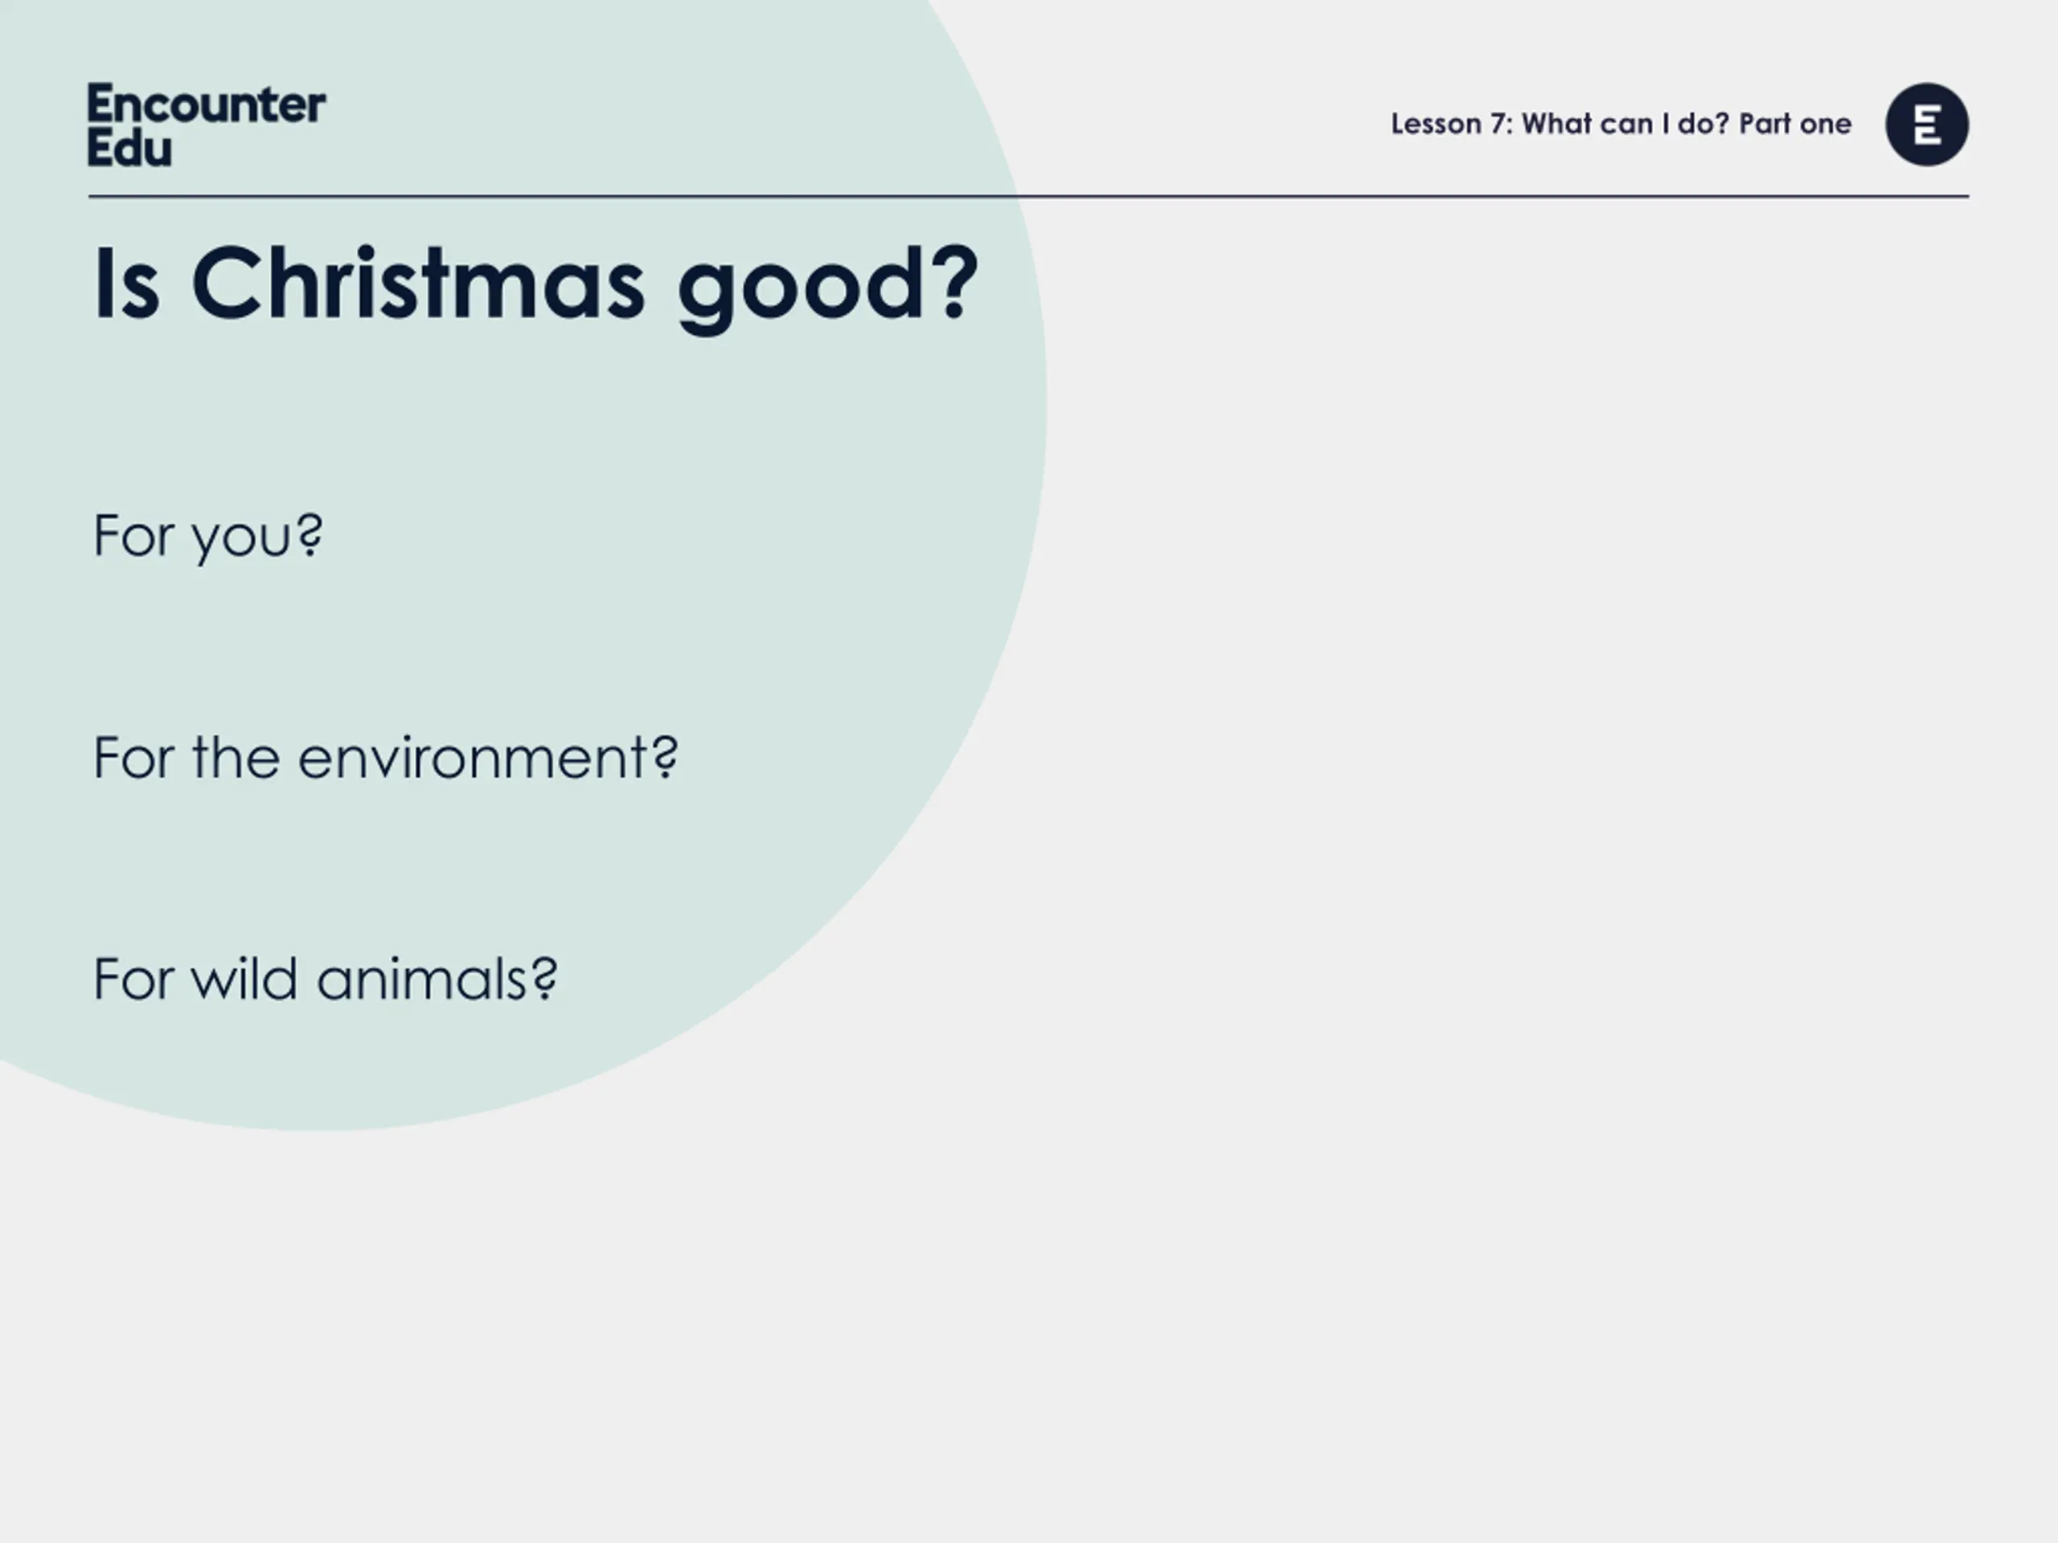
Task: Select the word 'Edu' in the logo
Action: point(129,148)
